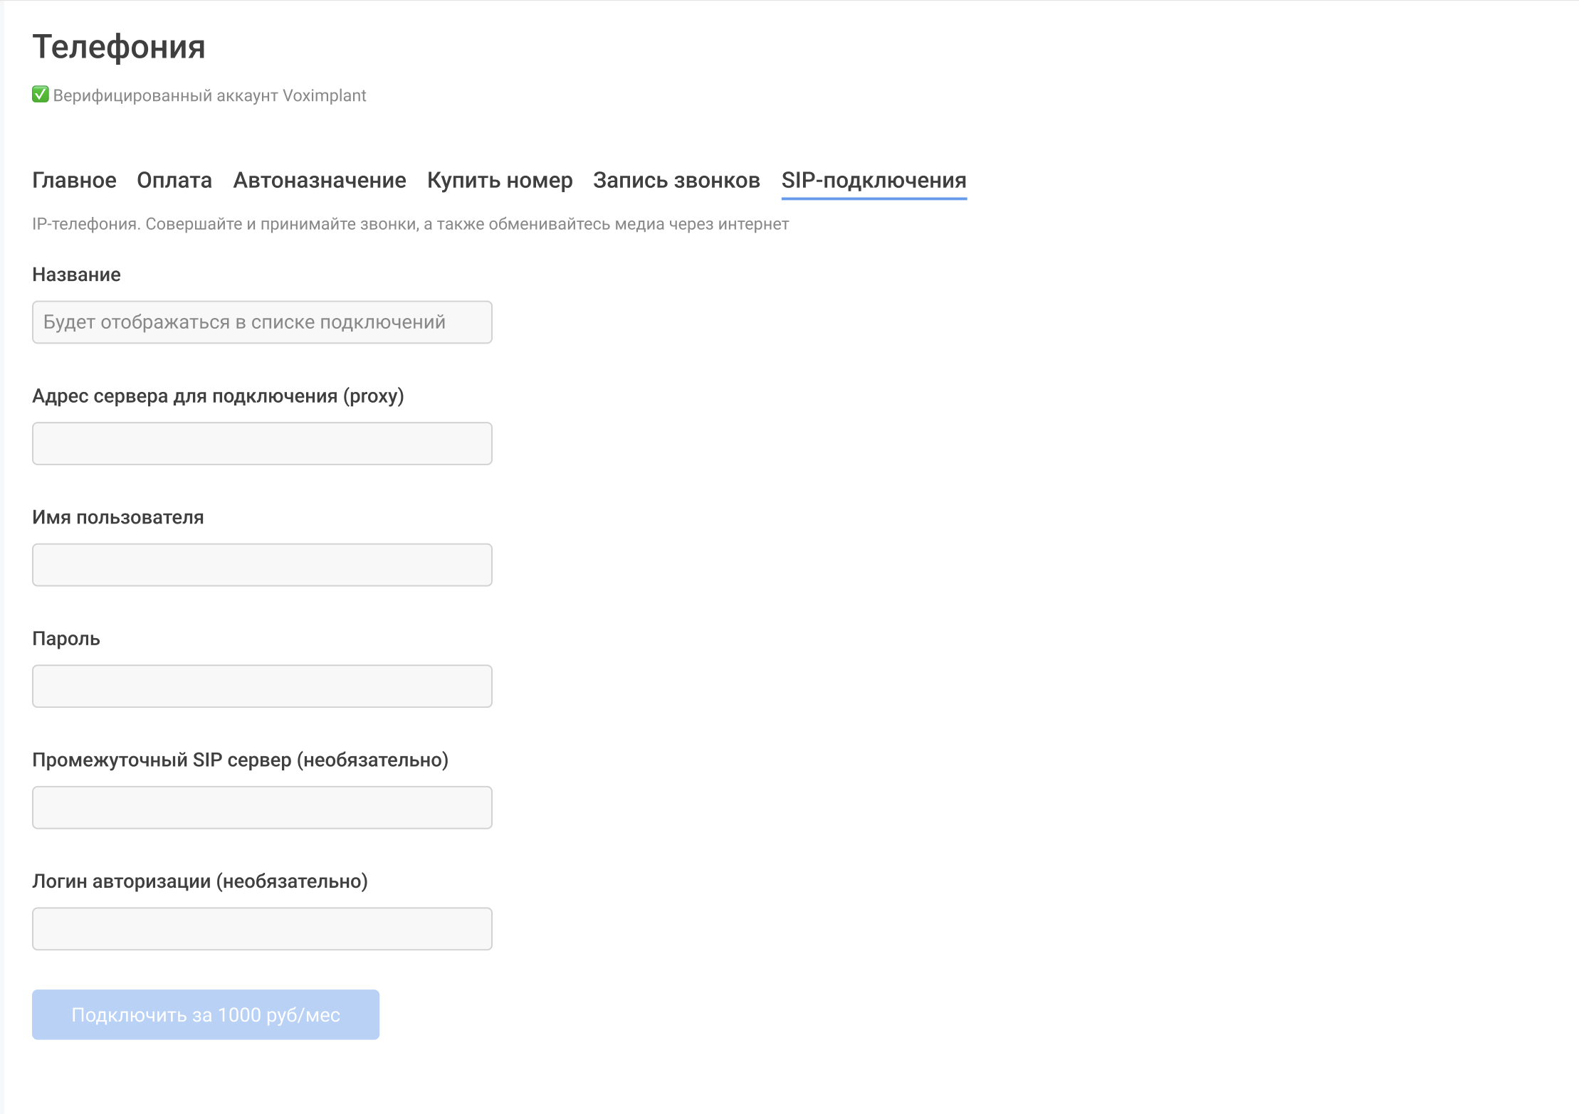
Task: Focus the Пароль input field
Action: 262,686
